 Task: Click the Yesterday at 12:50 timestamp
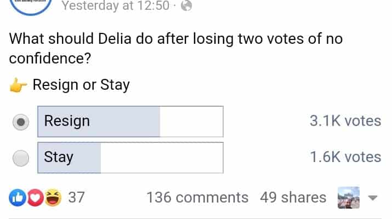tap(115, 6)
